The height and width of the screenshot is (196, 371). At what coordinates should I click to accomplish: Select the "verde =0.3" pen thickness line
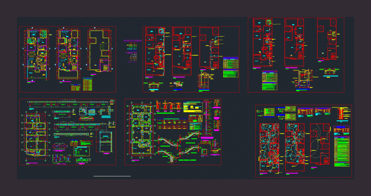click(133, 47)
